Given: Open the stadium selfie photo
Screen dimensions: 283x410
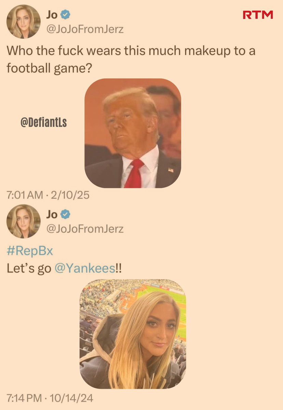Looking at the screenshot, I should [x=133, y=334].
